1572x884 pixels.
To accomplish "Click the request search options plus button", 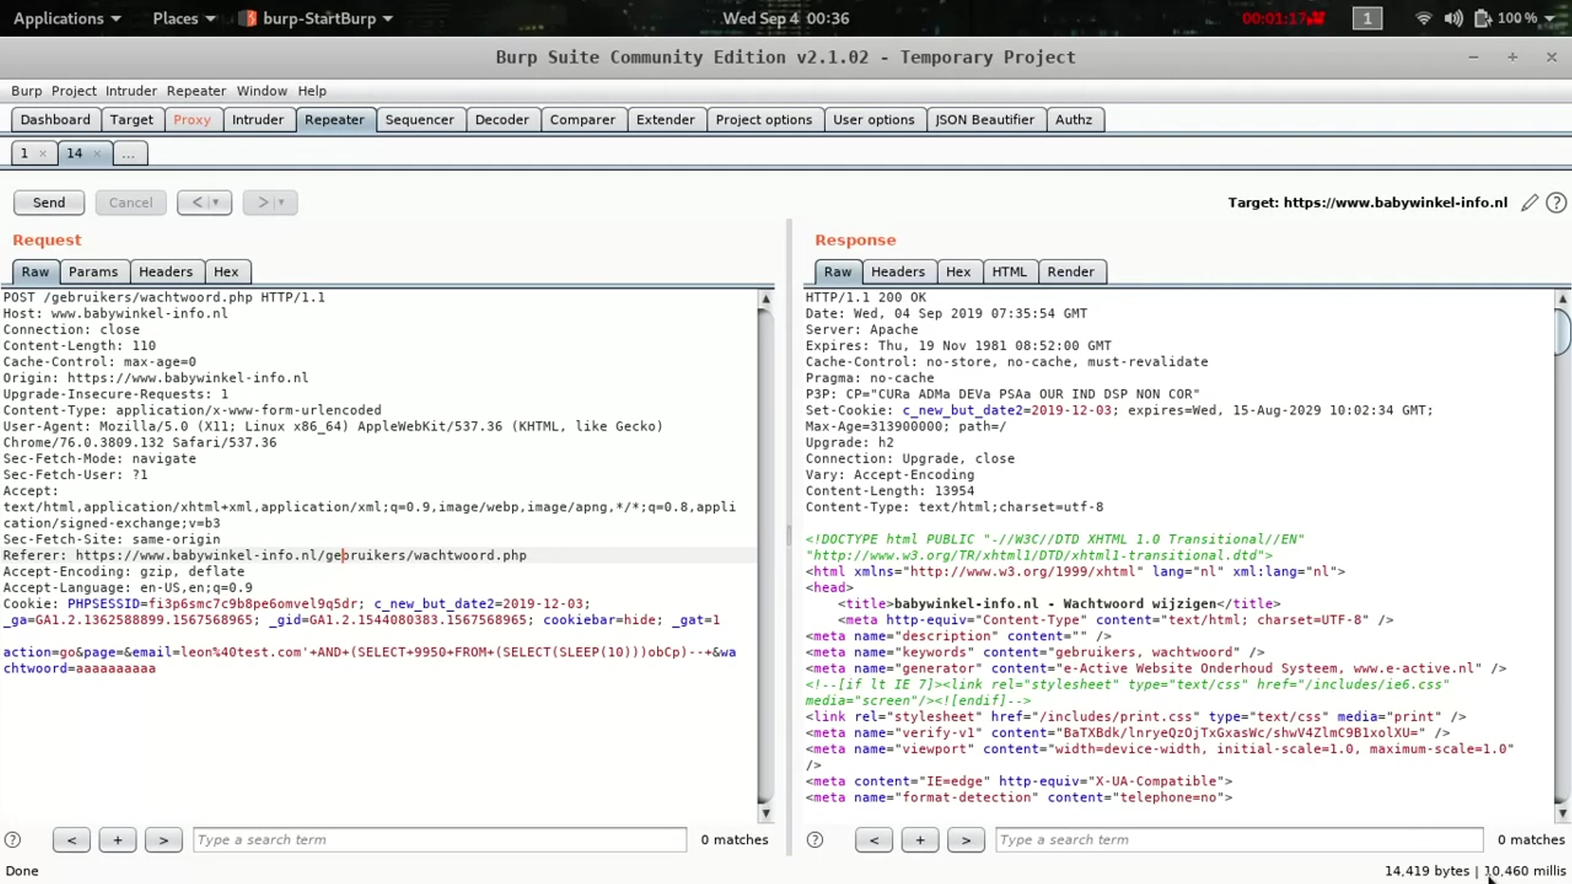I will tap(117, 840).
